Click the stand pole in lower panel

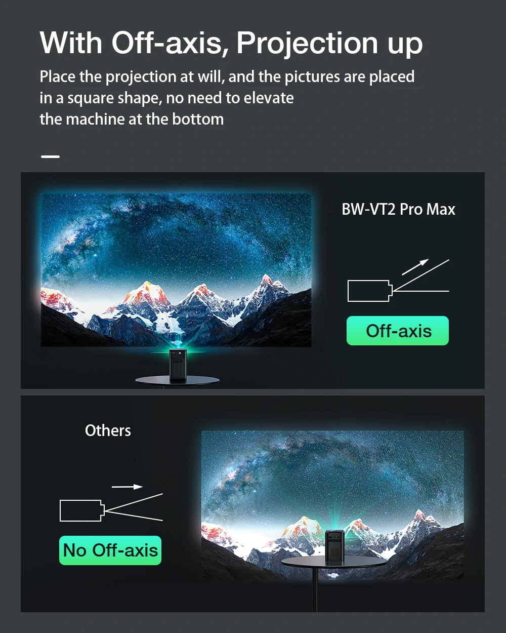315,589
